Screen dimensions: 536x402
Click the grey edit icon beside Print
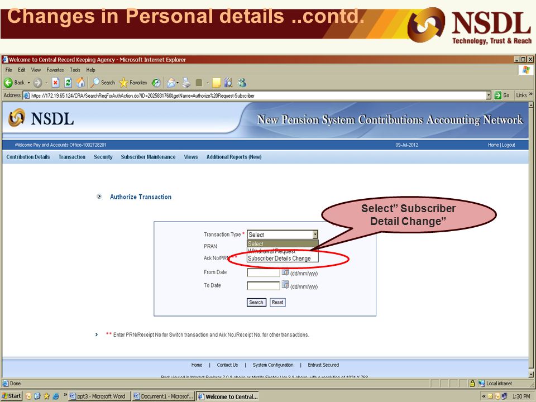199,83
